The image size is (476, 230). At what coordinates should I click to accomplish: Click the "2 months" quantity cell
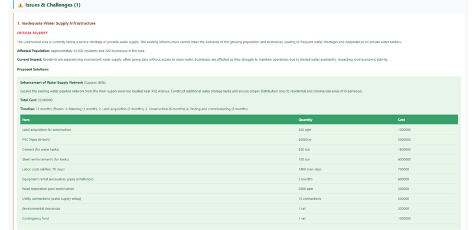(305, 179)
